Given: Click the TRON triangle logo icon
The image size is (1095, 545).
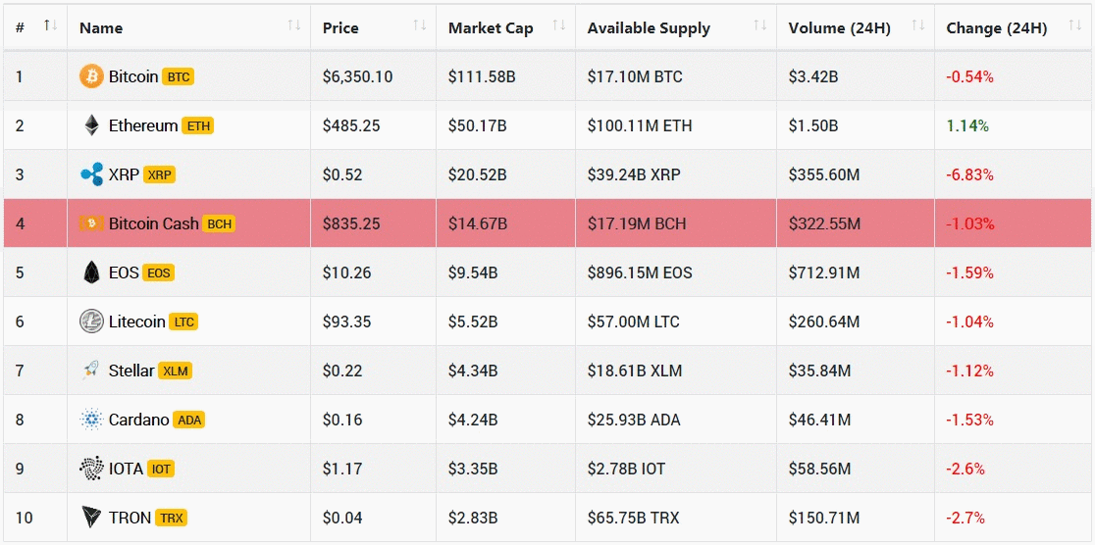Looking at the screenshot, I should coord(91,518).
